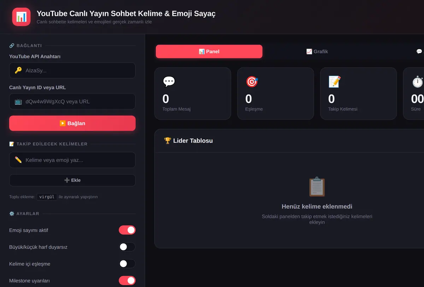
Task: Focus the Canlı Yayın ID veya URL input
Action: click(72, 102)
